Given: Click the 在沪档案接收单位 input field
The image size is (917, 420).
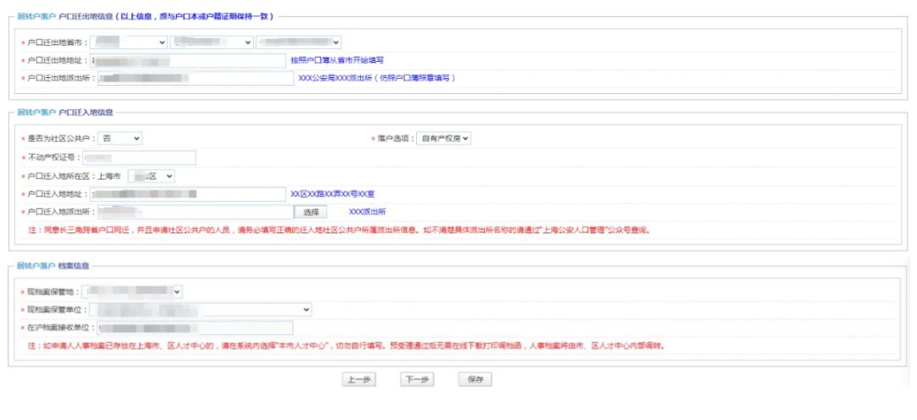Looking at the screenshot, I should point(194,328).
